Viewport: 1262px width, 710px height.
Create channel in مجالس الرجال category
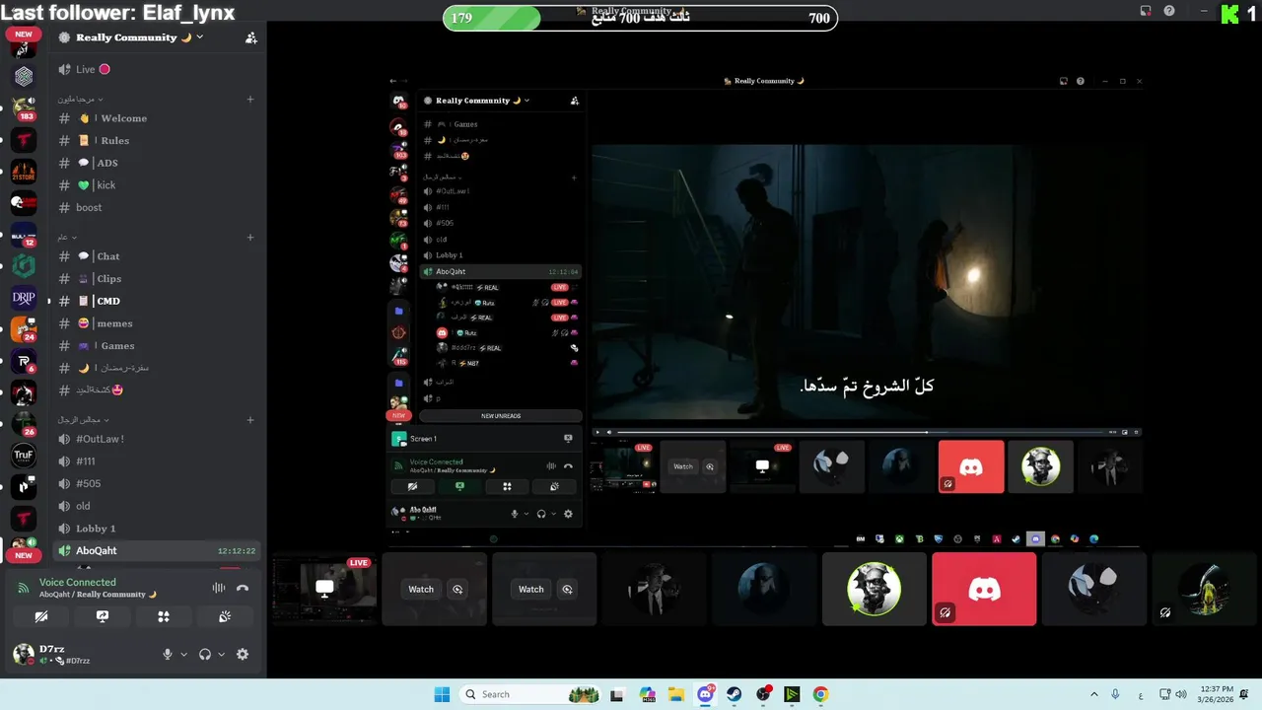point(250,420)
